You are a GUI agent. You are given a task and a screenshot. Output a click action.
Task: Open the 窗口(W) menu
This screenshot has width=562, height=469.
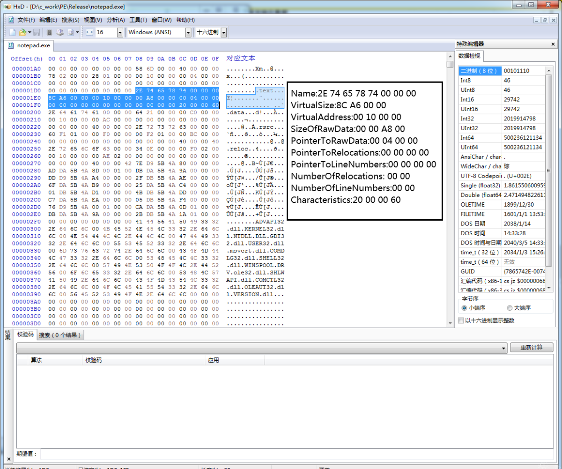162,20
